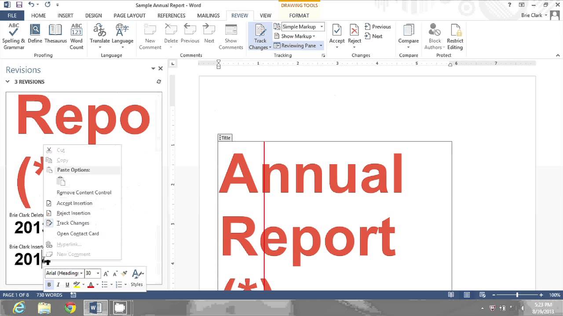Switch to Read Mode view in status bar
Viewport: 563px width, 316px height.
[451, 295]
